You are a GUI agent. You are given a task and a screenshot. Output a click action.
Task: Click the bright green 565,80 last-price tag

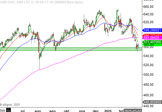pos(152,45)
